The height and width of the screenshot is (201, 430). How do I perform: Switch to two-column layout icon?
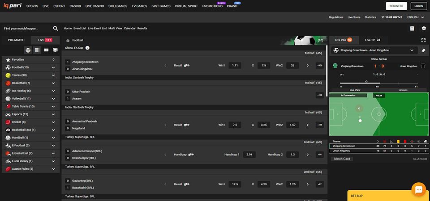pyautogui.click(x=46, y=50)
